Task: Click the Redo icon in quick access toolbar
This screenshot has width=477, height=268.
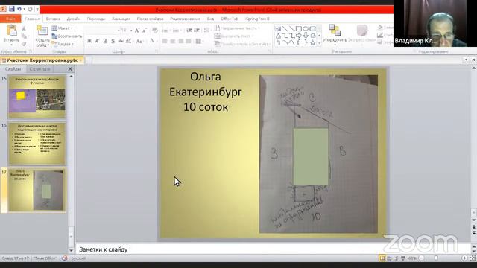Action: click(x=30, y=10)
